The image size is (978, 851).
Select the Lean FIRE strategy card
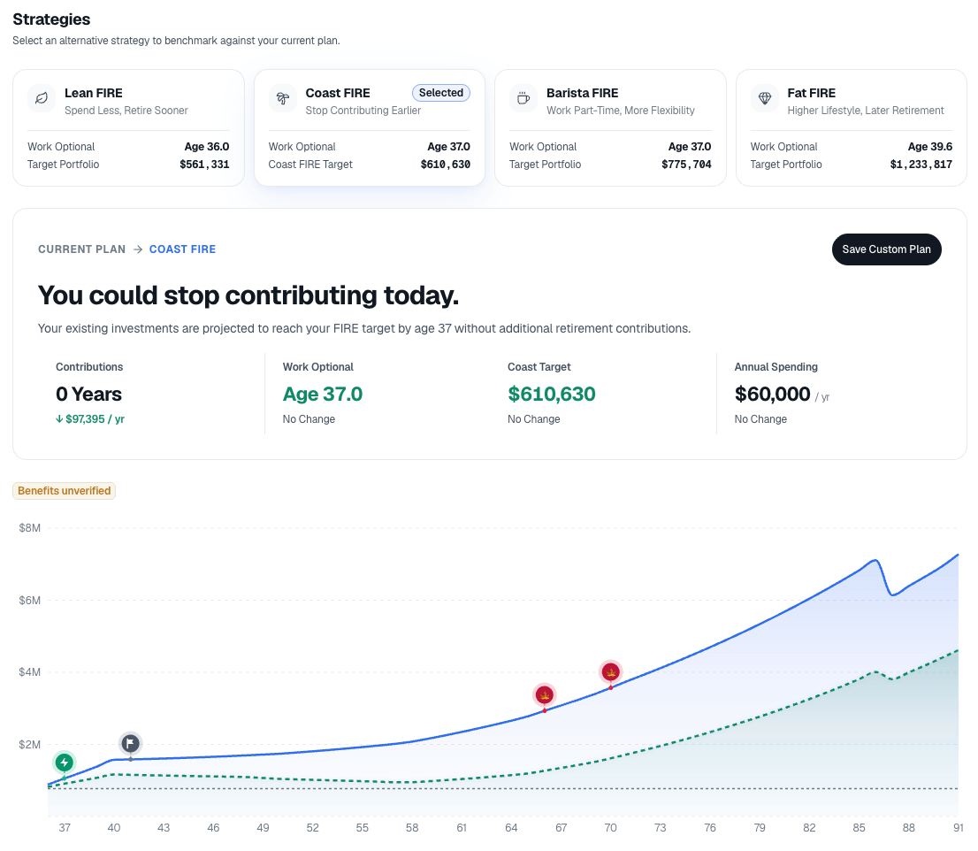point(128,128)
